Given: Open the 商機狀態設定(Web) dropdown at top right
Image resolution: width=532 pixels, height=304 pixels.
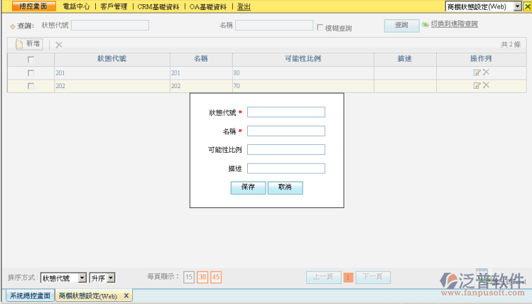Looking at the screenshot, I should (x=517, y=6).
